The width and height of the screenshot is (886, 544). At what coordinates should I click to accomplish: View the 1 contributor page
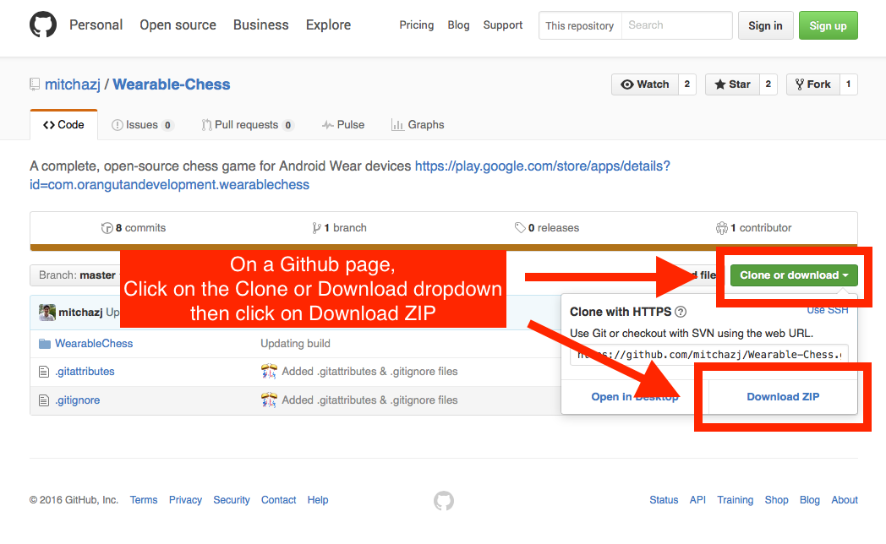(754, 228)
